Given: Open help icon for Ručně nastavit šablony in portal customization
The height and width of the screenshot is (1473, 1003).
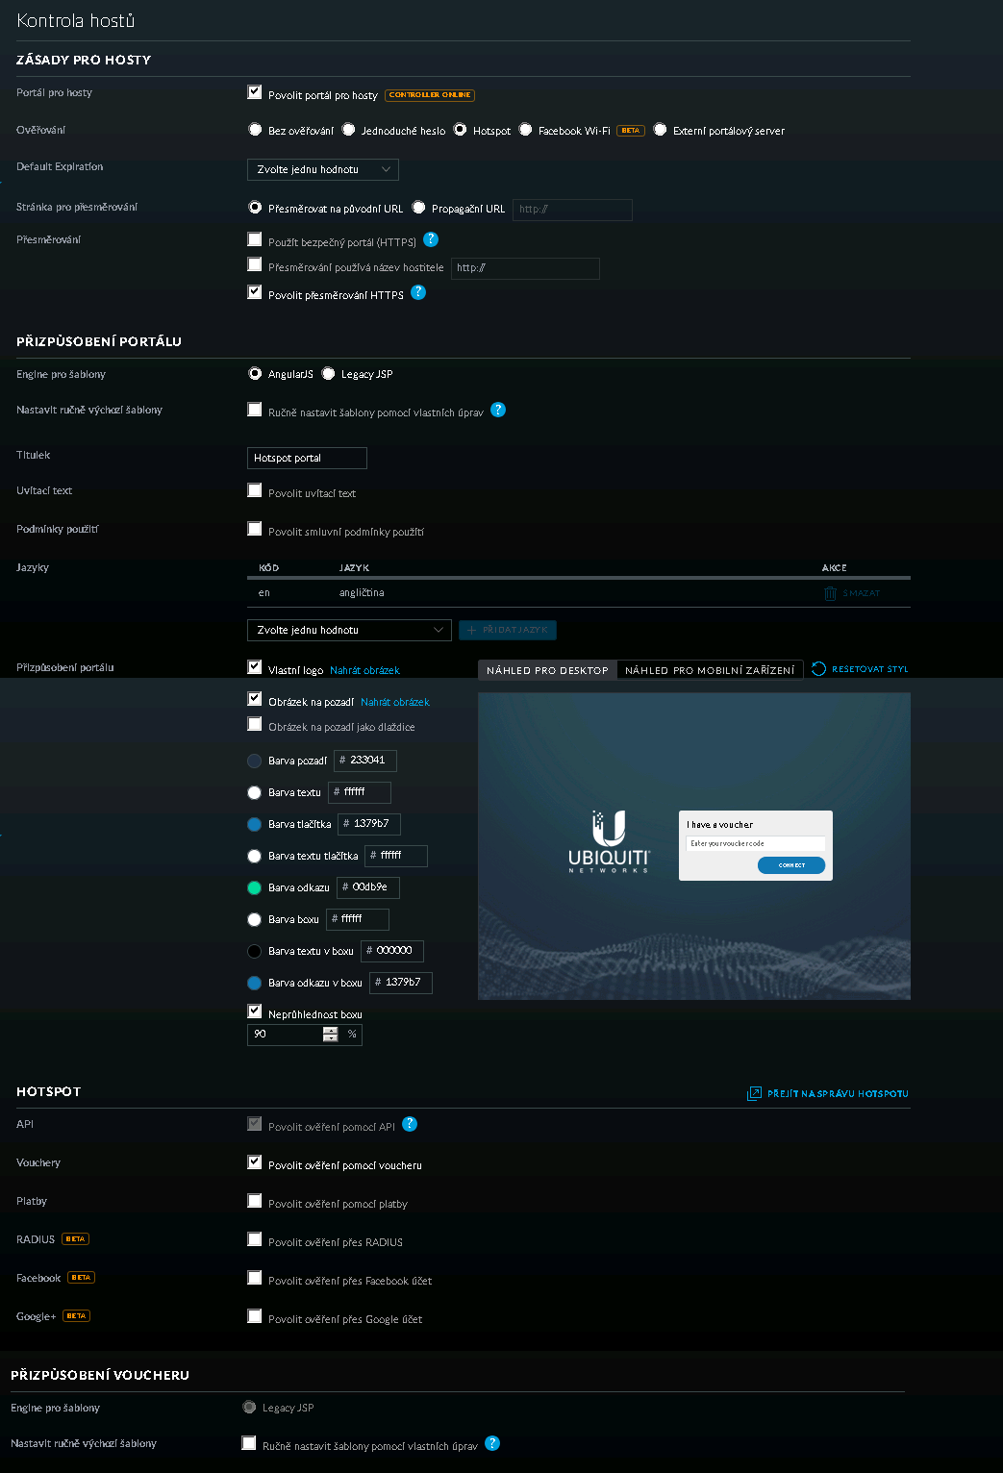Looking at the screenshot, I should [498, 410].
